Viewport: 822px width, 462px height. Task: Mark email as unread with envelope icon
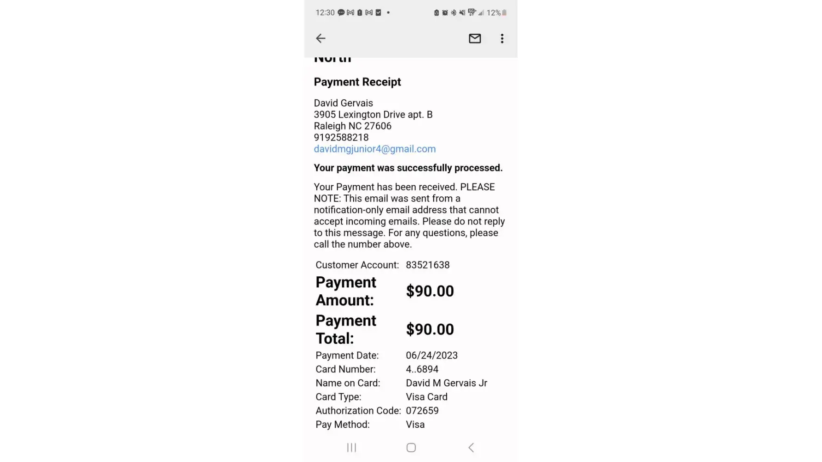475,38
